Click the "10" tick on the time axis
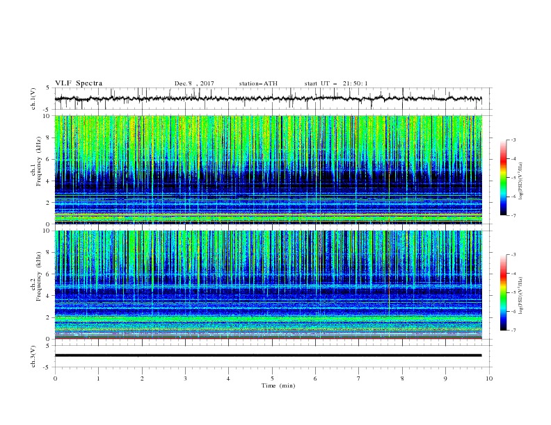This screenshot has height=425, width=551. click(489, 378)
